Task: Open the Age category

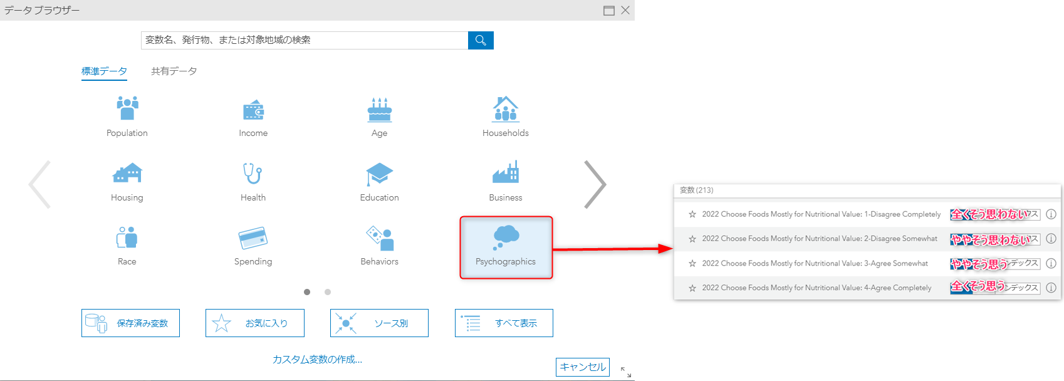Action: point(379,117)
